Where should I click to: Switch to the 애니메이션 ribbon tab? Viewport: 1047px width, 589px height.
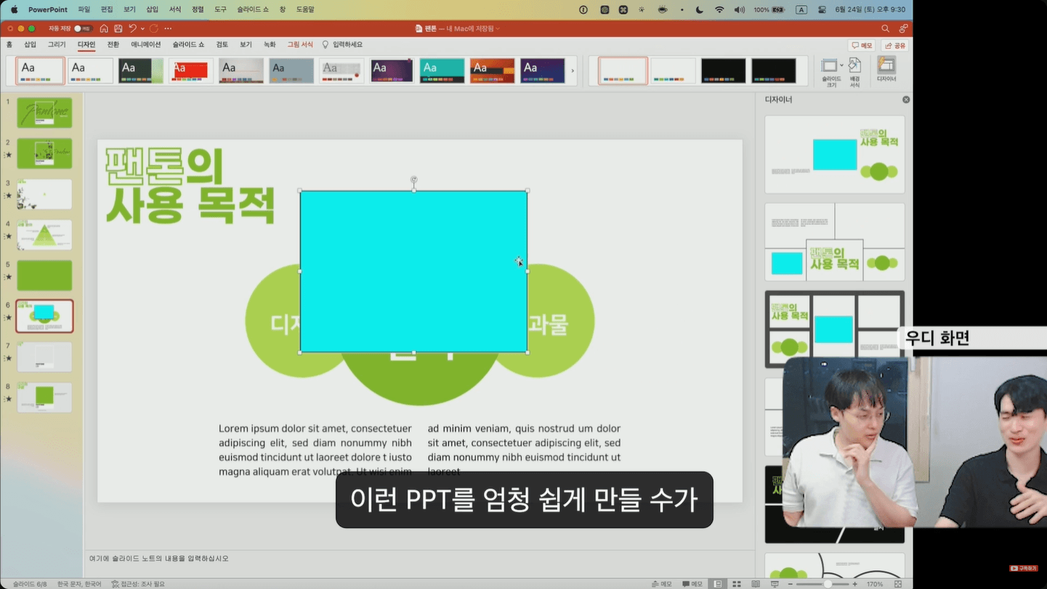(x=146, y=44)
